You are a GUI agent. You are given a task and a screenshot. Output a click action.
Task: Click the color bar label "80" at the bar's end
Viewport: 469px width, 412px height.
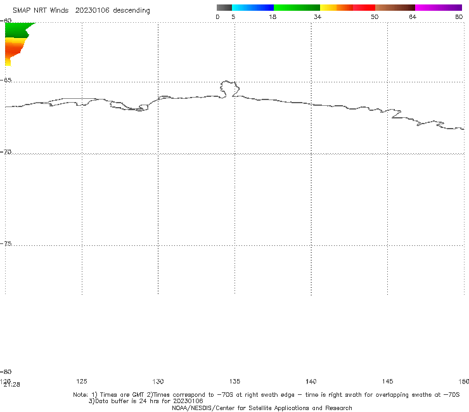click(459, 16)
